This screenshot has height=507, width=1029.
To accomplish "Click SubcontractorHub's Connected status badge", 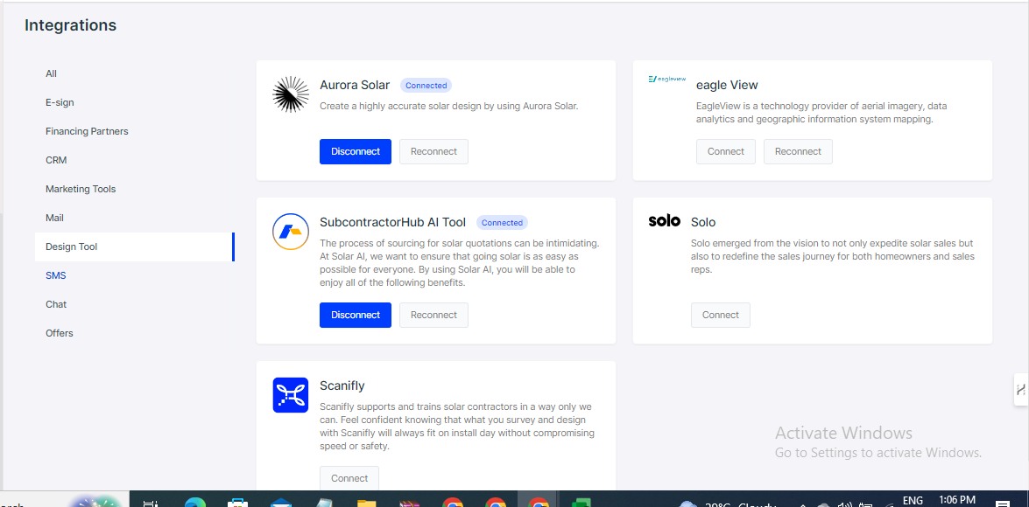I will click(x=502, y=223).
